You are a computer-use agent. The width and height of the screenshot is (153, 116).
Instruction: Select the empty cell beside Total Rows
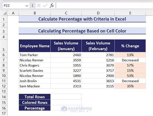[x=66, y=97]
